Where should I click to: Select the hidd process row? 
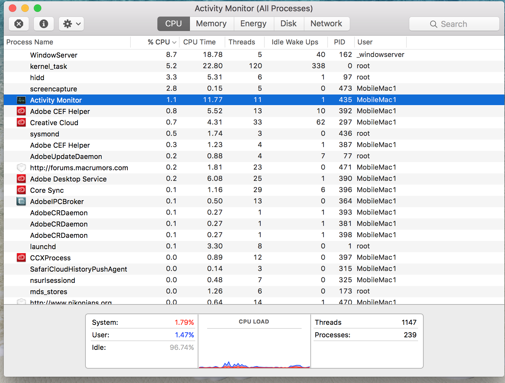[x=254, y=77]
